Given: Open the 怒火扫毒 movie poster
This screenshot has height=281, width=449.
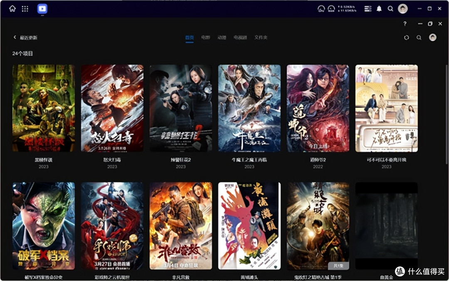Looking at the screenshot, I should pos(112,108).
